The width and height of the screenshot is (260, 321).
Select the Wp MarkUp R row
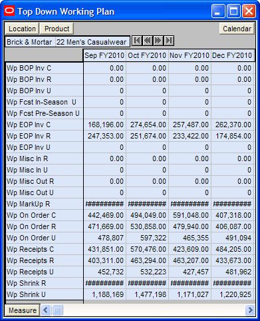pos(45,204)
